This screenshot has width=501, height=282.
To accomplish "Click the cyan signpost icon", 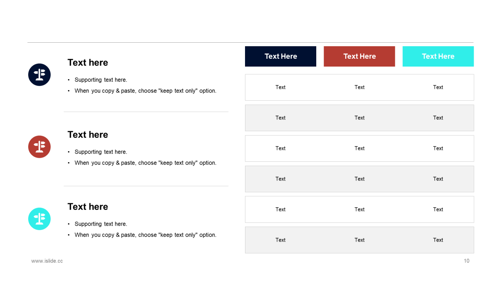I will click(x=40, y=219).
